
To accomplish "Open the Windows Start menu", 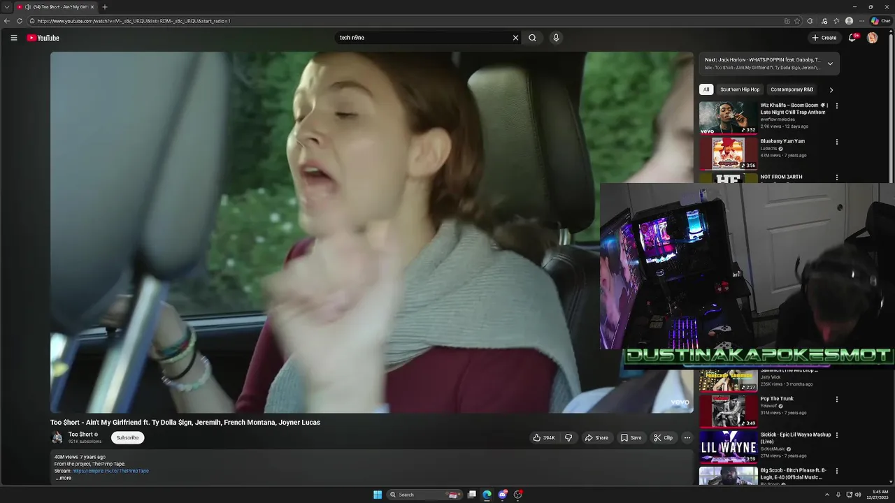I will (378, 495).
